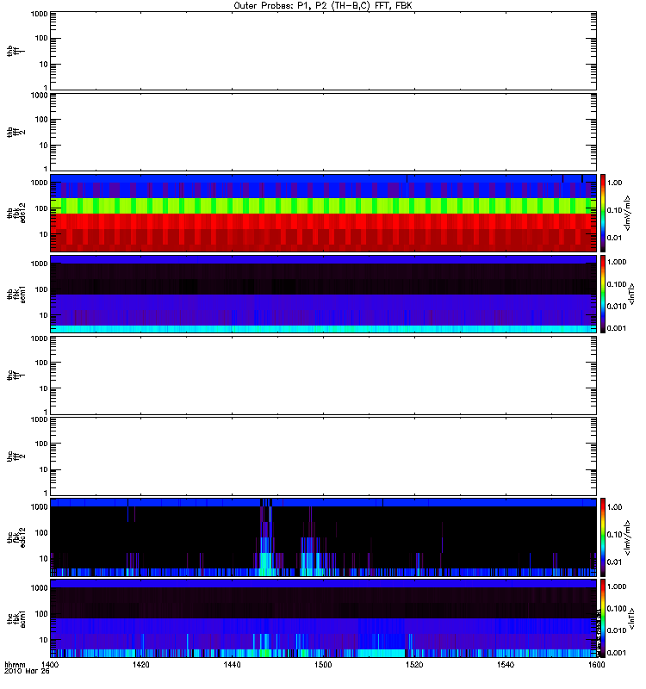The image size is (646, 689).
Task: Click the 0.010 tick on thc scm1 color bar
Action: (617, 630)
